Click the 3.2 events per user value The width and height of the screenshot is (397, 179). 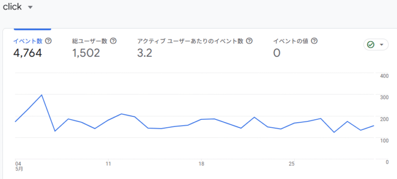[144, 53]
